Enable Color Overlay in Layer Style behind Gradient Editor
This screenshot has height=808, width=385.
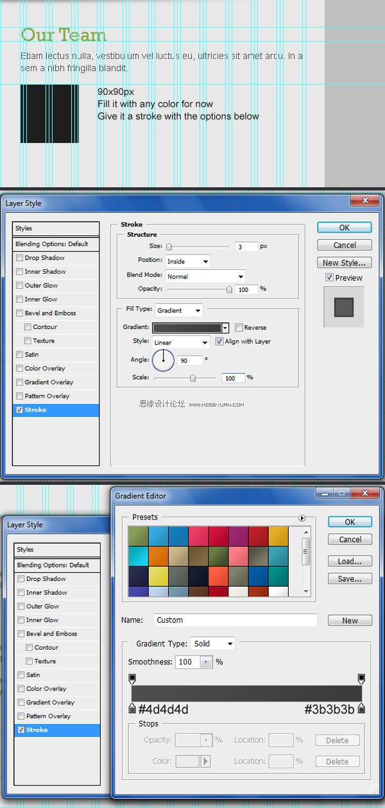pyautogui.click(x=21, y=689)
